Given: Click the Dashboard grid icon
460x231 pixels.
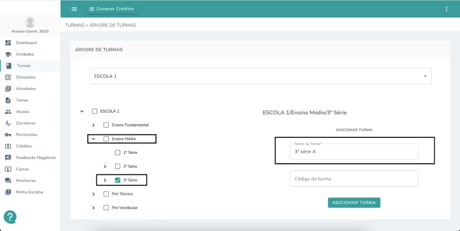Looking at the screenshot, I should (8, 43).
